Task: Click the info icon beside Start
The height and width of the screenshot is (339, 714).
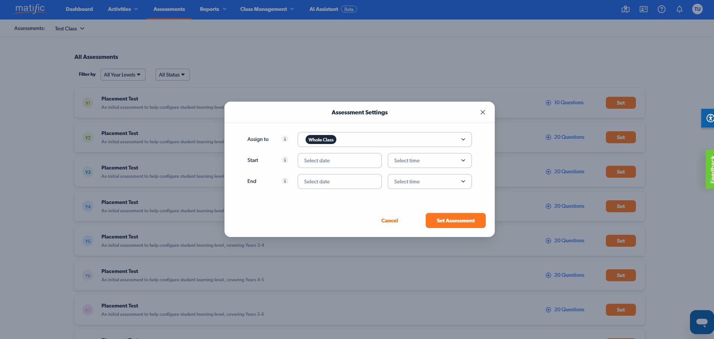Action: [x=285, y=160]
